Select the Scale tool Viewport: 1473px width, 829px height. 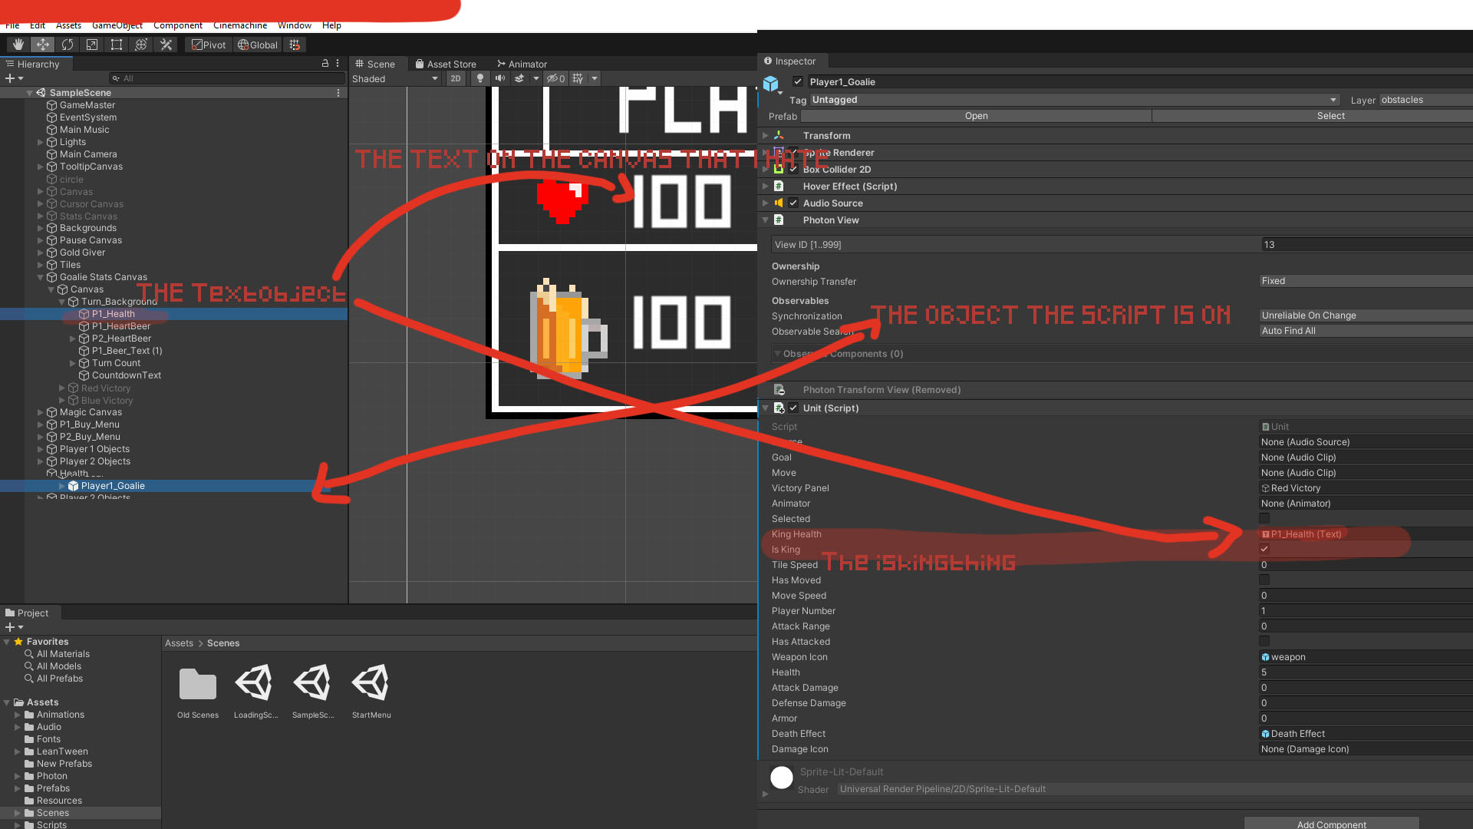coord(91,45)
